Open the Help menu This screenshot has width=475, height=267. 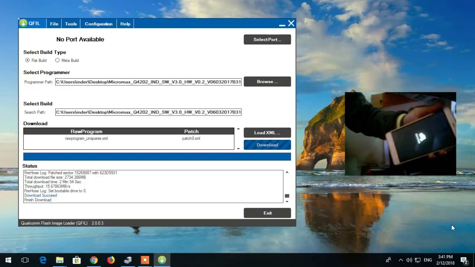click(125, 24)
